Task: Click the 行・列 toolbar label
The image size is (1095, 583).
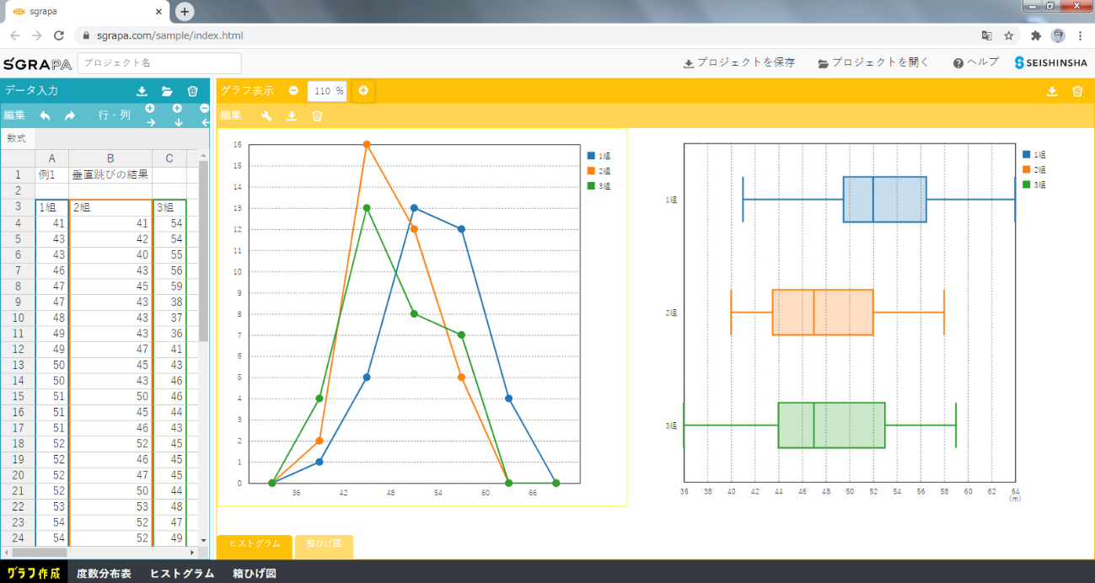Action: coord(115,115)
